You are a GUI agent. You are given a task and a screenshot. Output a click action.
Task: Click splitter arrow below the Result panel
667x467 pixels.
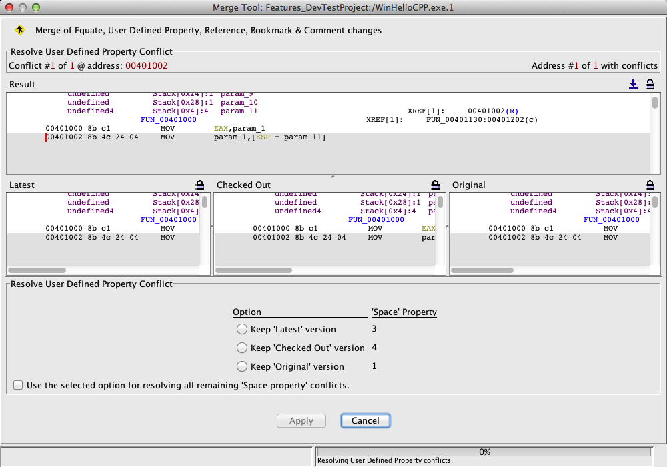(x=333, y=177)
